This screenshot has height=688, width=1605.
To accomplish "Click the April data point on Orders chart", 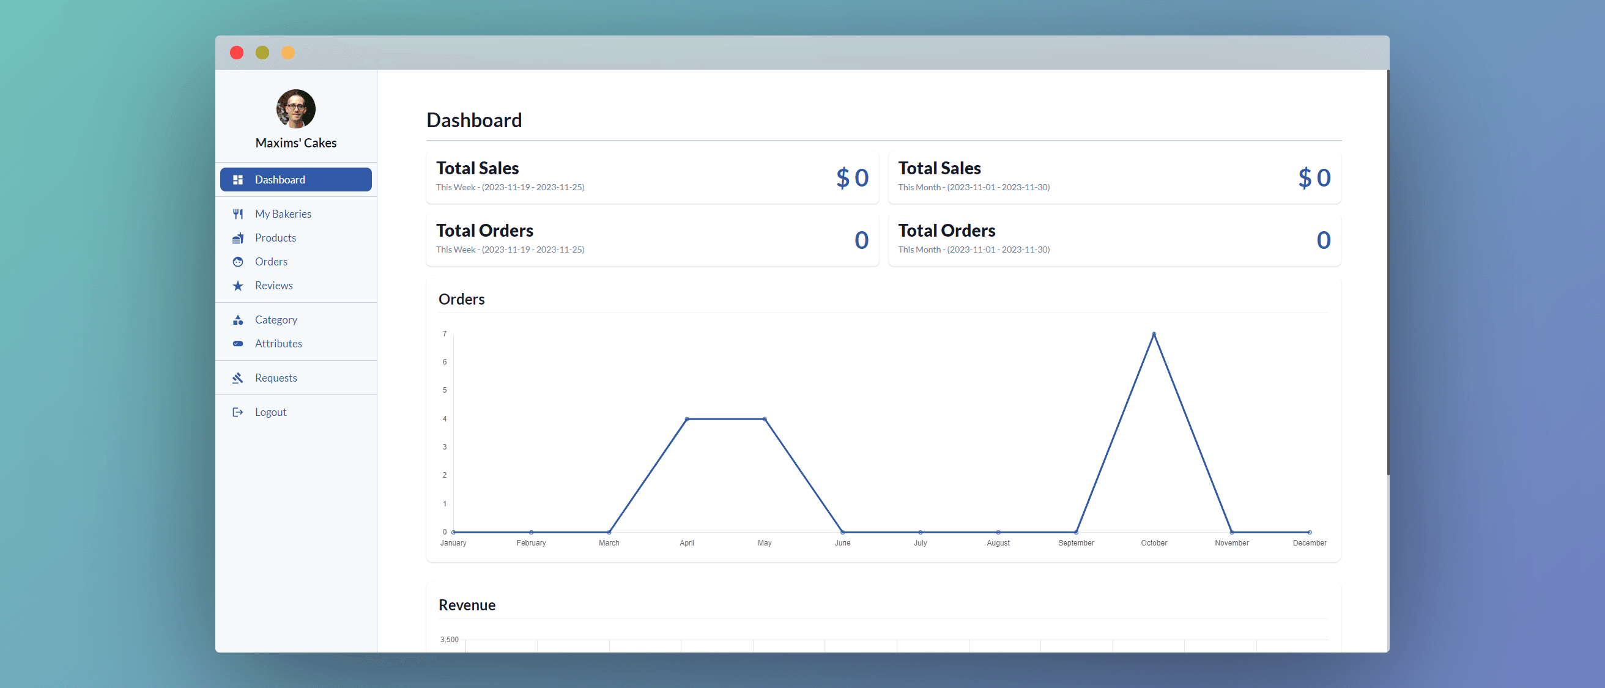I will coord(687,418).
